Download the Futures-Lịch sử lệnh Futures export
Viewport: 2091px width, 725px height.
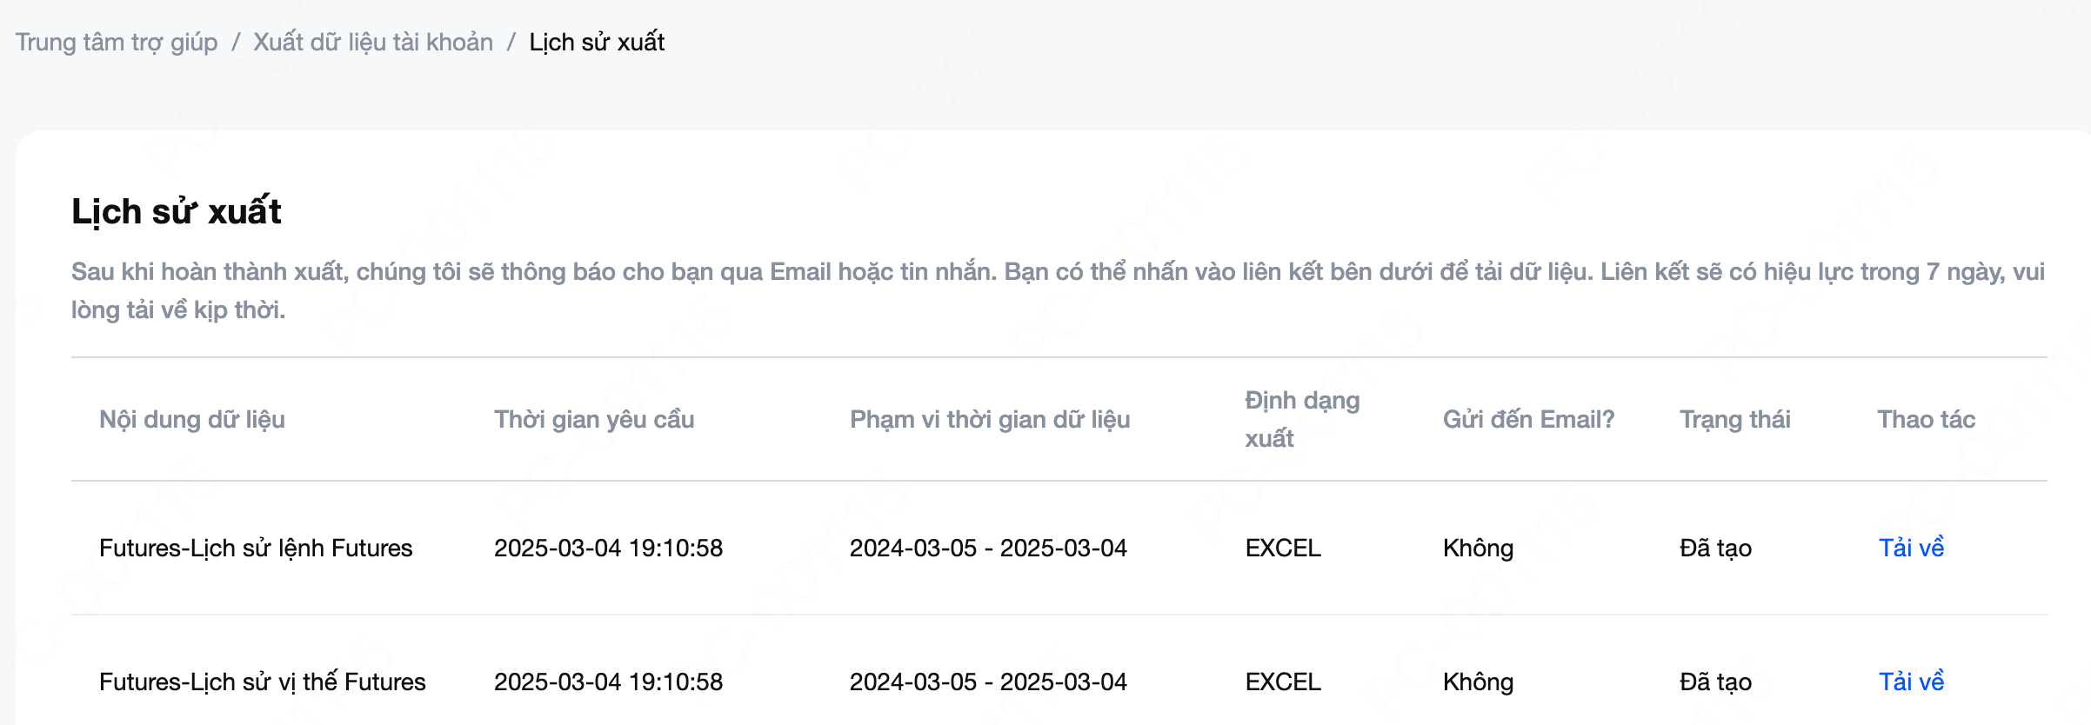(1911, 548)
